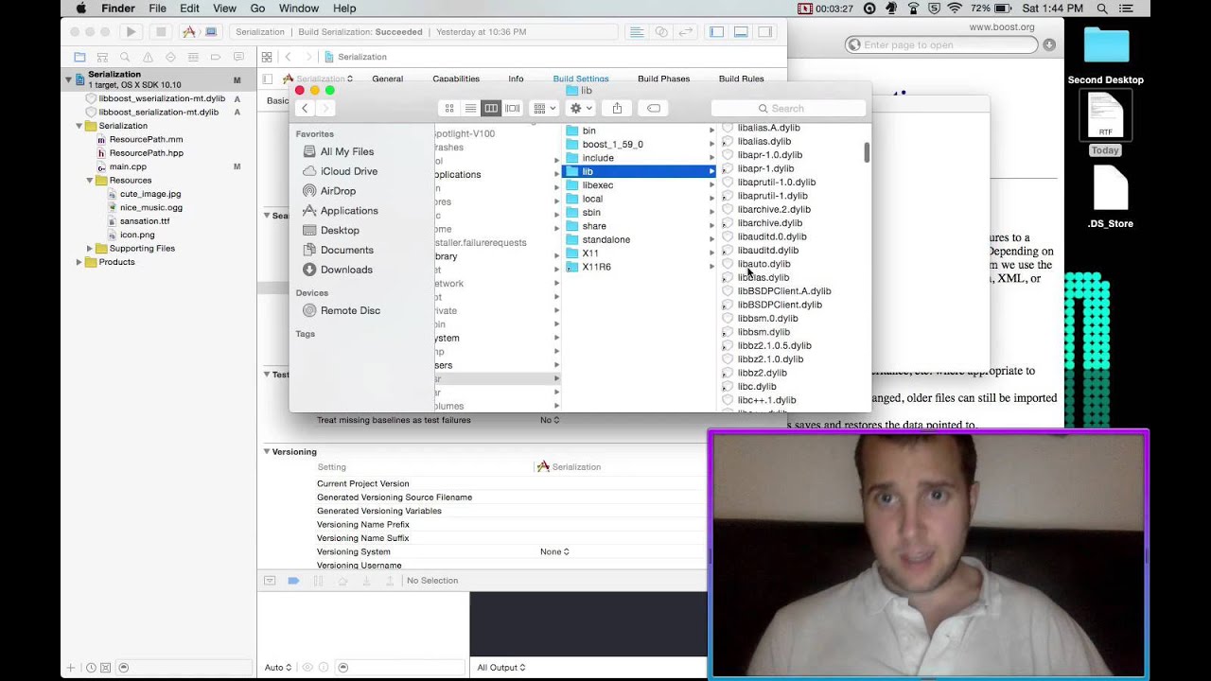Open the Window menu in menu bar
The height and width of the screenshot is (681, 1211).
click(x=299, y=9)
